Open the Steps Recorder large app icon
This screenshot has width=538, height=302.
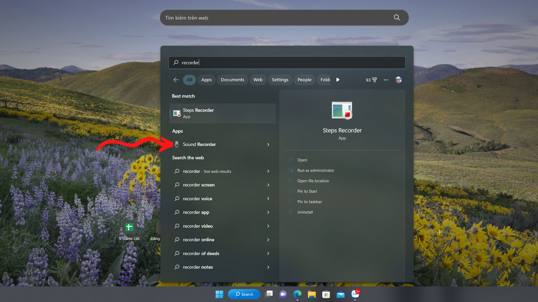point(342,110)
